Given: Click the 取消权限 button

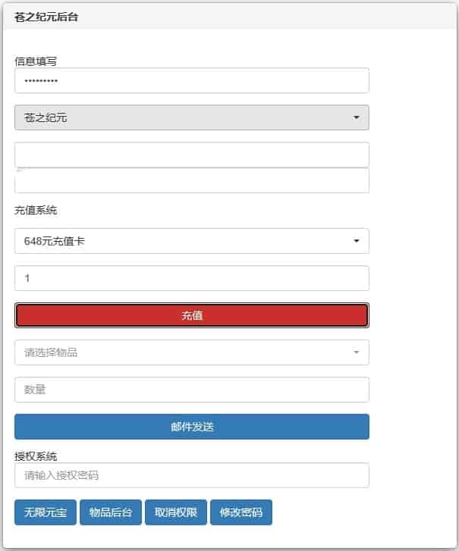Looking at the screenshot, I should coord(176,512).
